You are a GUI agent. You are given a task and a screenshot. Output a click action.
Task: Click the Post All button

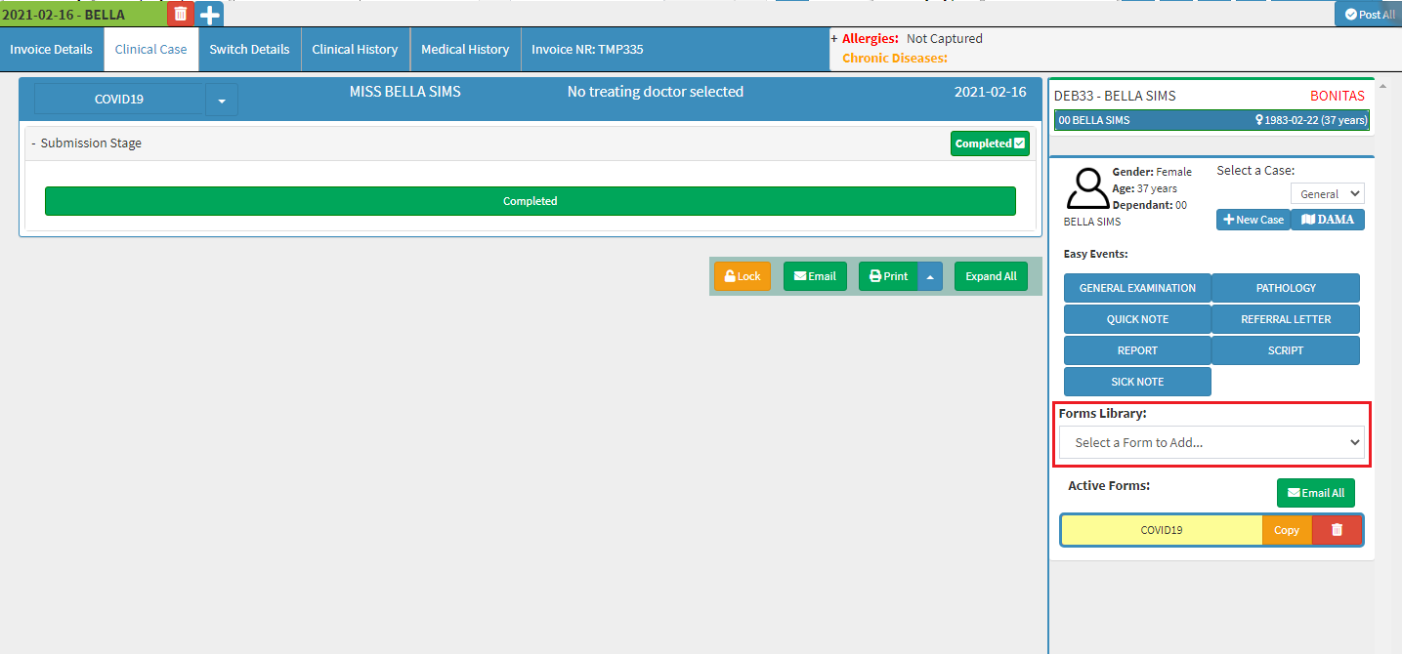click(1369, 15)
